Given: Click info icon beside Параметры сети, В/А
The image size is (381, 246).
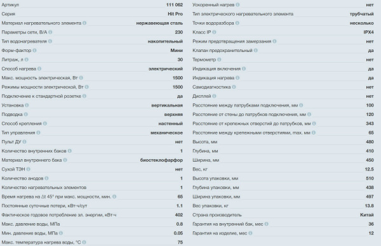Looking at the screenshot, I should pos(50,32).
